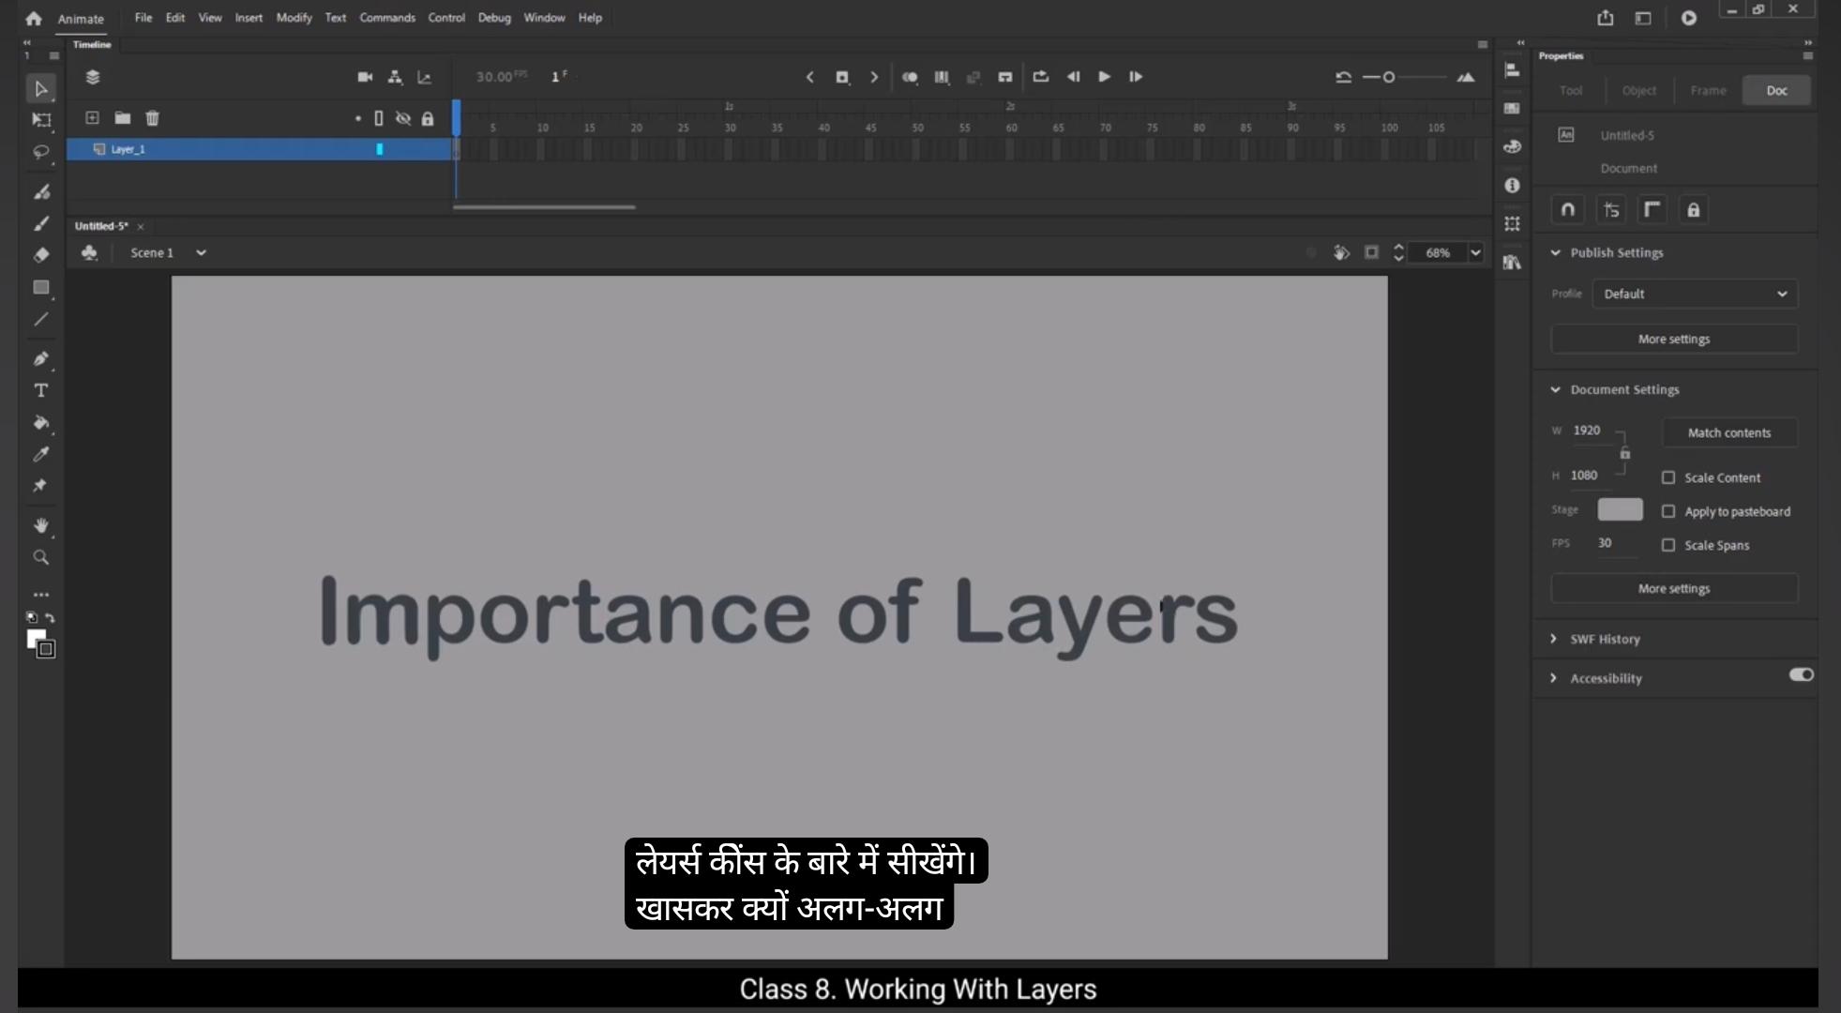Select the Rectangle tool
1841x1013 pixels.
point(40,288)
